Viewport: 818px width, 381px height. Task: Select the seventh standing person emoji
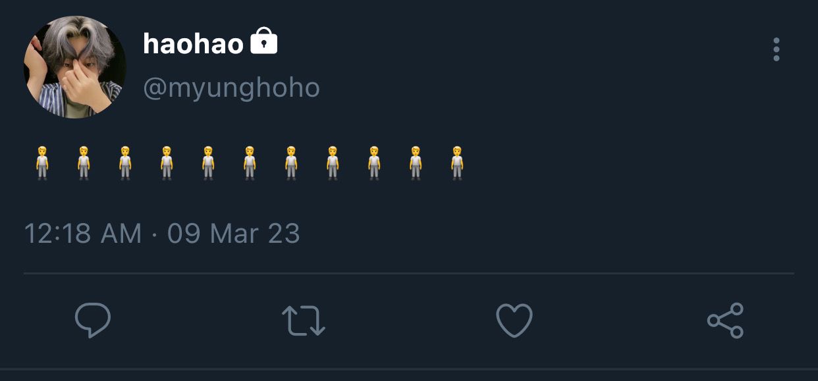pos(291,163)
